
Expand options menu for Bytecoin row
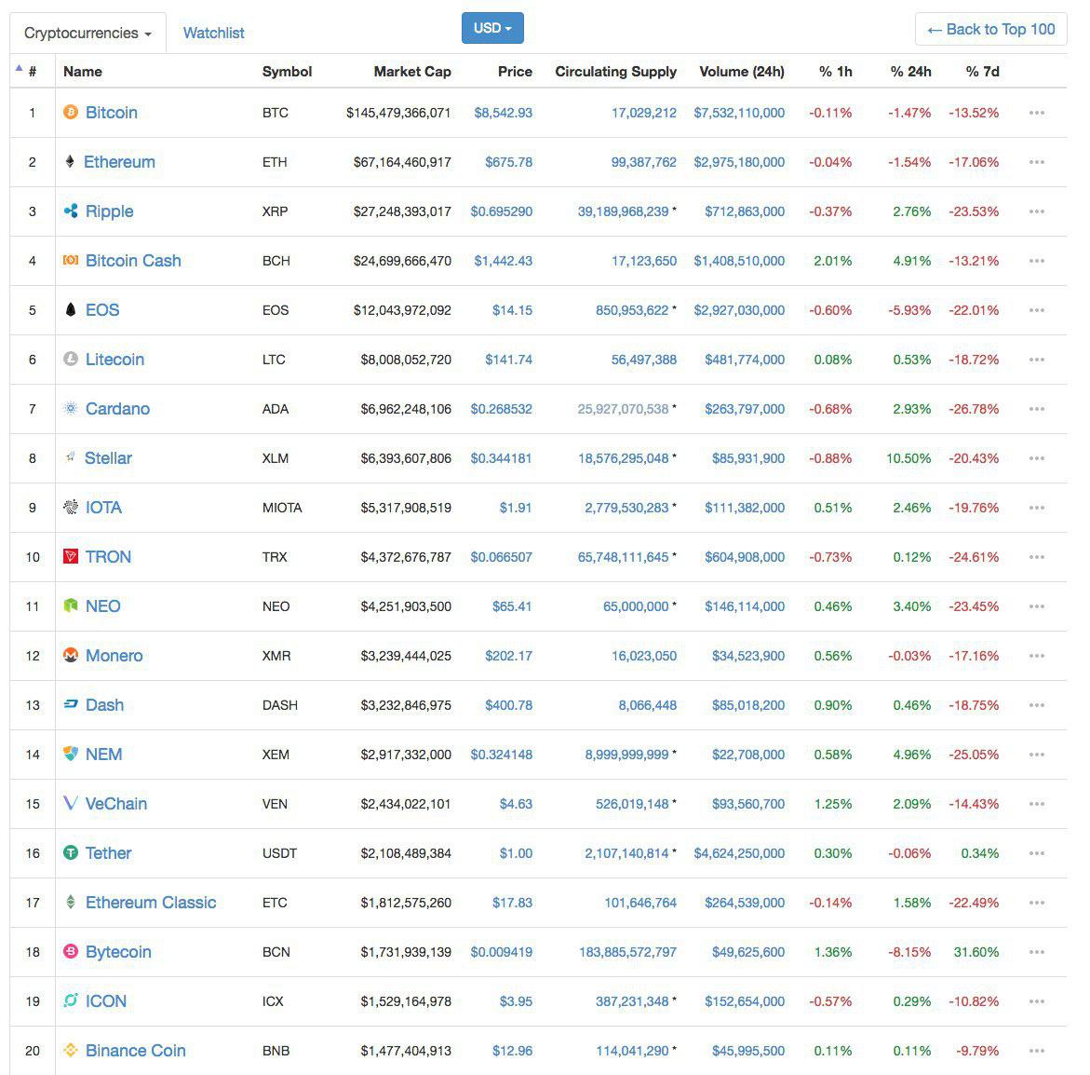point(1036,952)
